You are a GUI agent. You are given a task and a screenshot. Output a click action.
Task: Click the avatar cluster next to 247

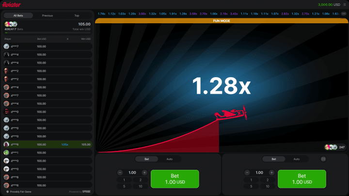click(x=331, y=147)
